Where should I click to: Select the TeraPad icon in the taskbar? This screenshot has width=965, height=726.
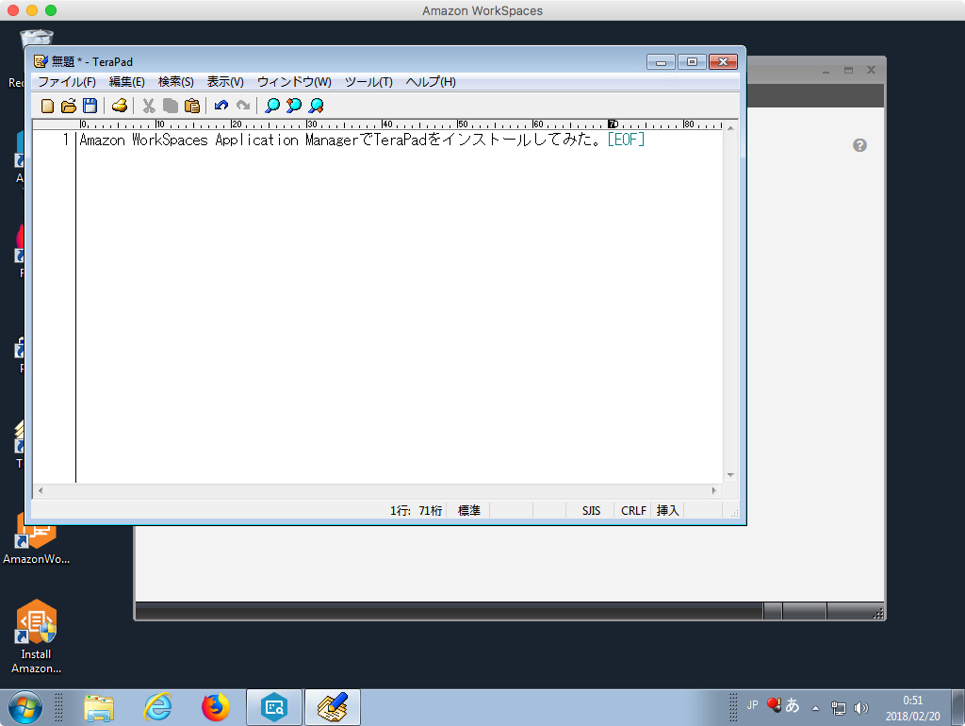pos(331,707)
